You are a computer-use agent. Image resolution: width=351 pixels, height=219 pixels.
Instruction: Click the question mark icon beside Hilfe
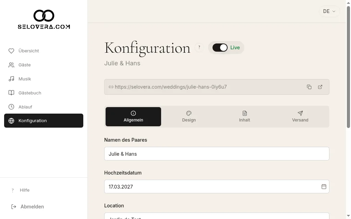[13, 190]
